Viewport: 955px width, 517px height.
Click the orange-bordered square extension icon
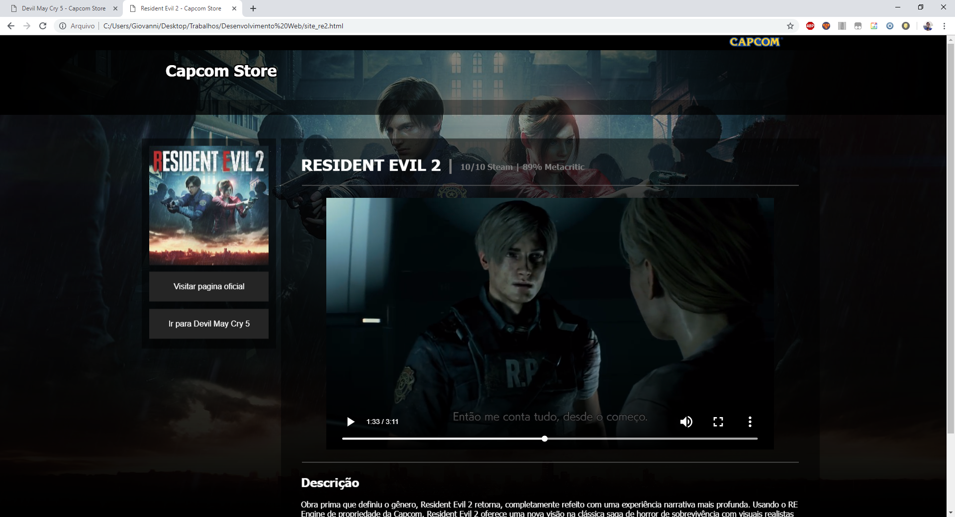874,26
